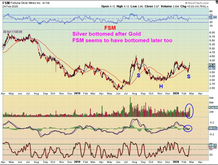Click the 0.2 label on the MACD scale

click(x=212, y=123)
